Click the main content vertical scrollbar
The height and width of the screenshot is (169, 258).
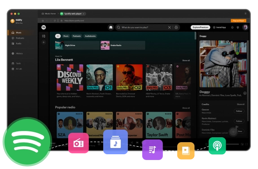195,36
